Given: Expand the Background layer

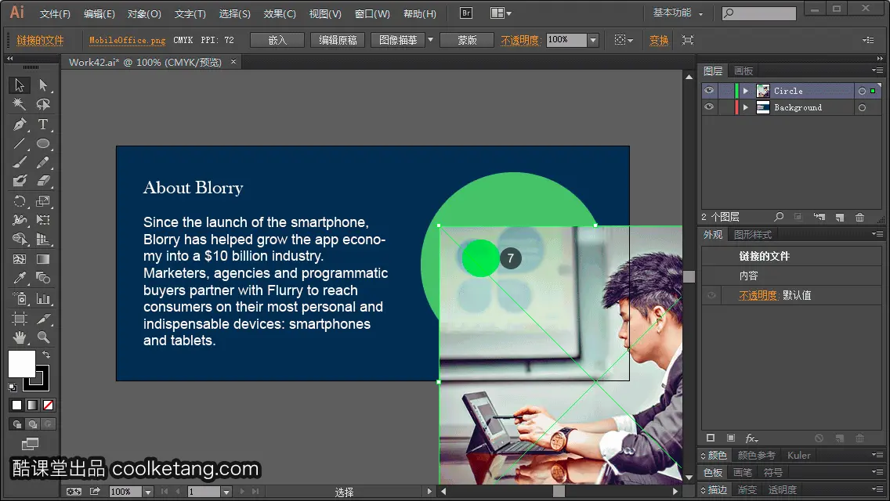Looking at the screenshot, I should pos(746,107).
